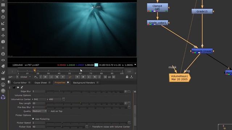Viewport: 232px width, 130px height.
Task: Toggle the in/out points button
Action: (x=41, y=77)
